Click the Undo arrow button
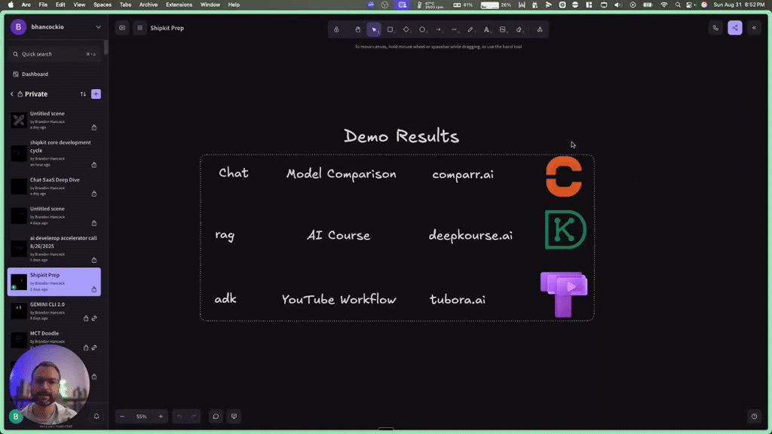Screen dimensions: 772x434 click(x=179, y=416)
